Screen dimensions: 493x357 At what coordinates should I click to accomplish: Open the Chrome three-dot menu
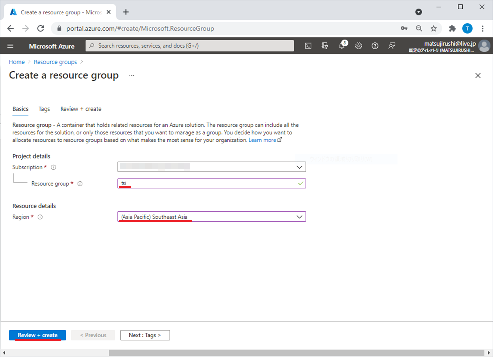pos(482,28)
